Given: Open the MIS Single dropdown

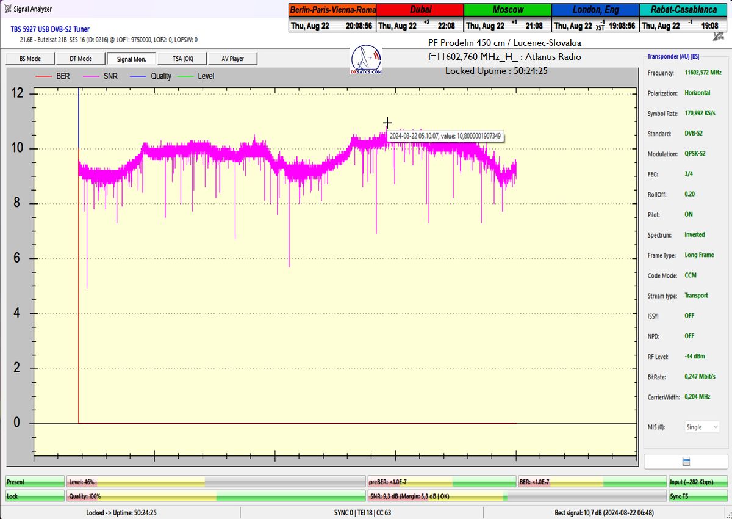Looking at the screenshot, I should 701,427.
